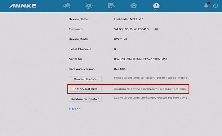Select firmware version V4.30.100, Build 200415
222x136 pixels.
tap(131, 29)
